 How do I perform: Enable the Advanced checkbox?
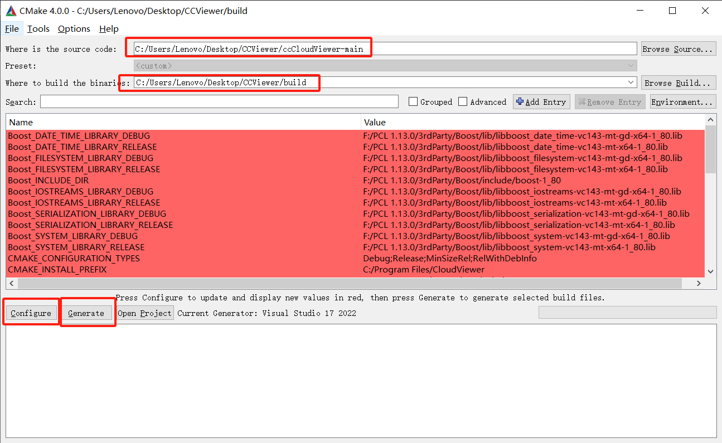[x=463, y=101]
